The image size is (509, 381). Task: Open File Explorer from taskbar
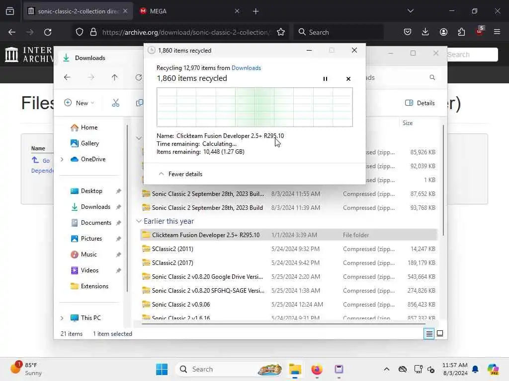(295, 369)
